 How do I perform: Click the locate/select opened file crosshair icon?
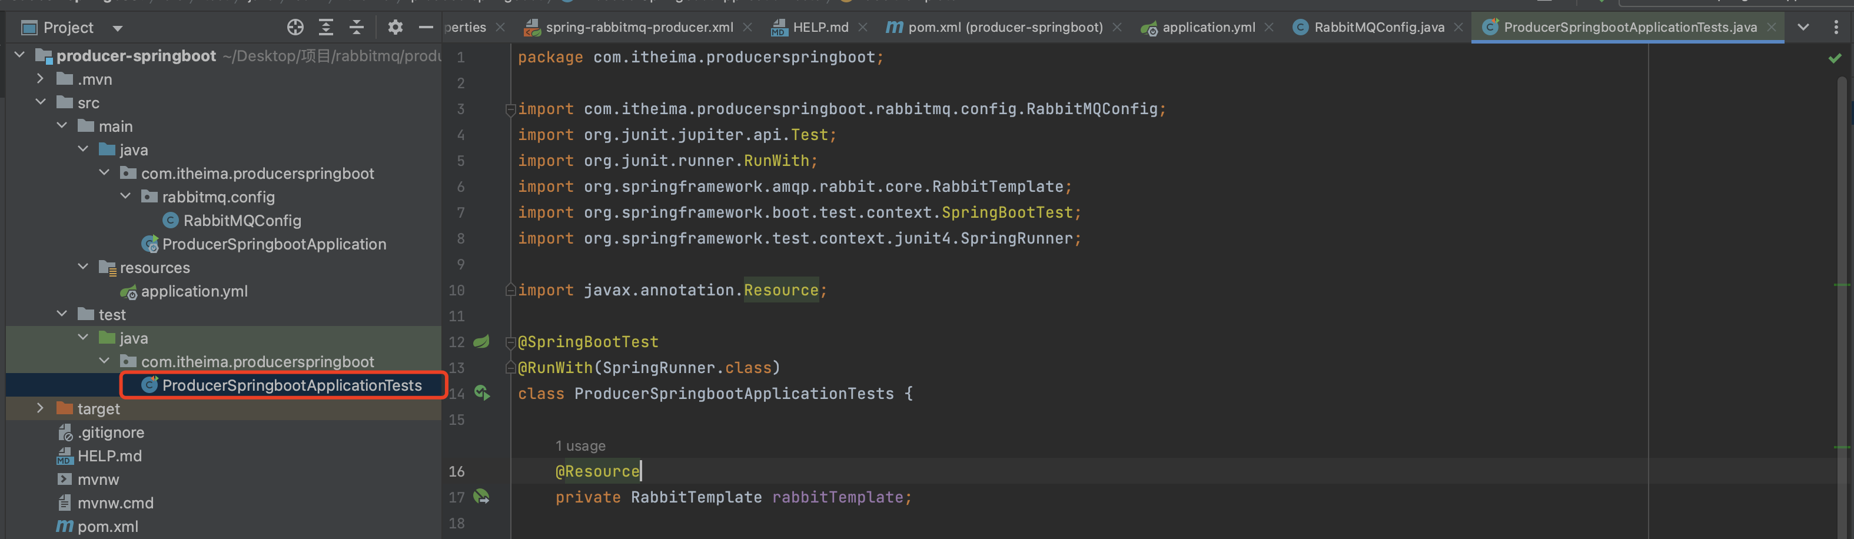pos(295,27)
